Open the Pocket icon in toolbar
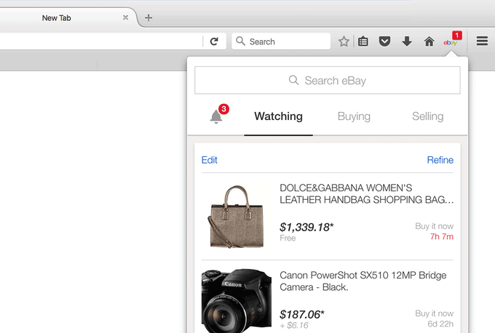Viewport: 495px width, 333px height. click(x=384, y=41)
